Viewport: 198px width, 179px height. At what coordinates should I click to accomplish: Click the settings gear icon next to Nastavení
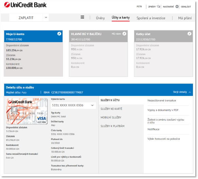coord(177,6)
